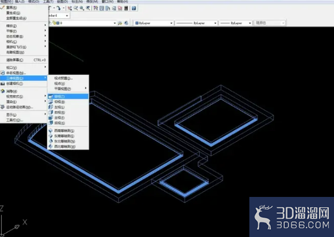Click 命名视图(N)... in the View menu

tap(24, 73)
